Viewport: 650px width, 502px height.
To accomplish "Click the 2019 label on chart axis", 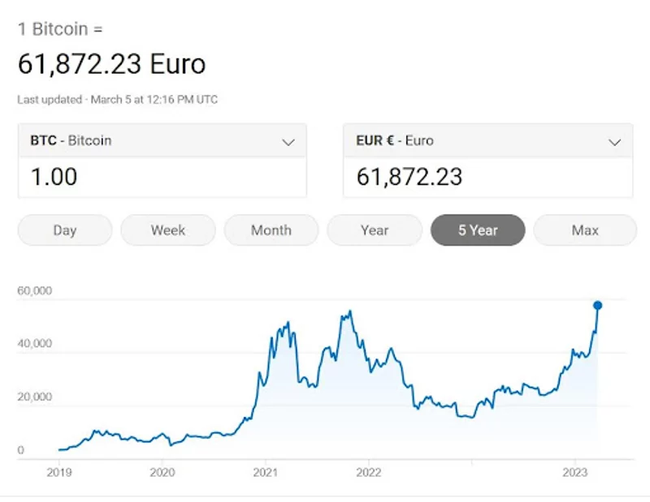I will tap(59, 472).
